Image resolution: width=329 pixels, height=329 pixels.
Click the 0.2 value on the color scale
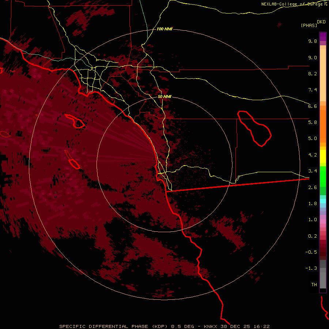coord(313,236)
